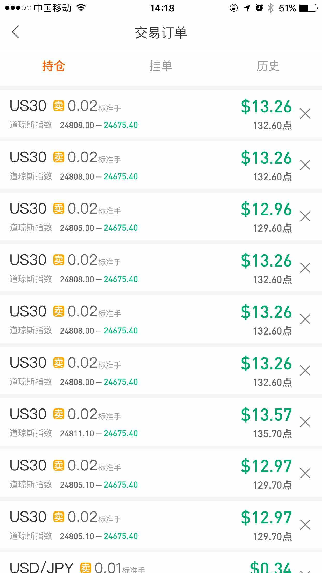Screen dimensions: 322x573
Task: Tap the Wi-Fi icon in the status bar
Action: pos(81,8)
